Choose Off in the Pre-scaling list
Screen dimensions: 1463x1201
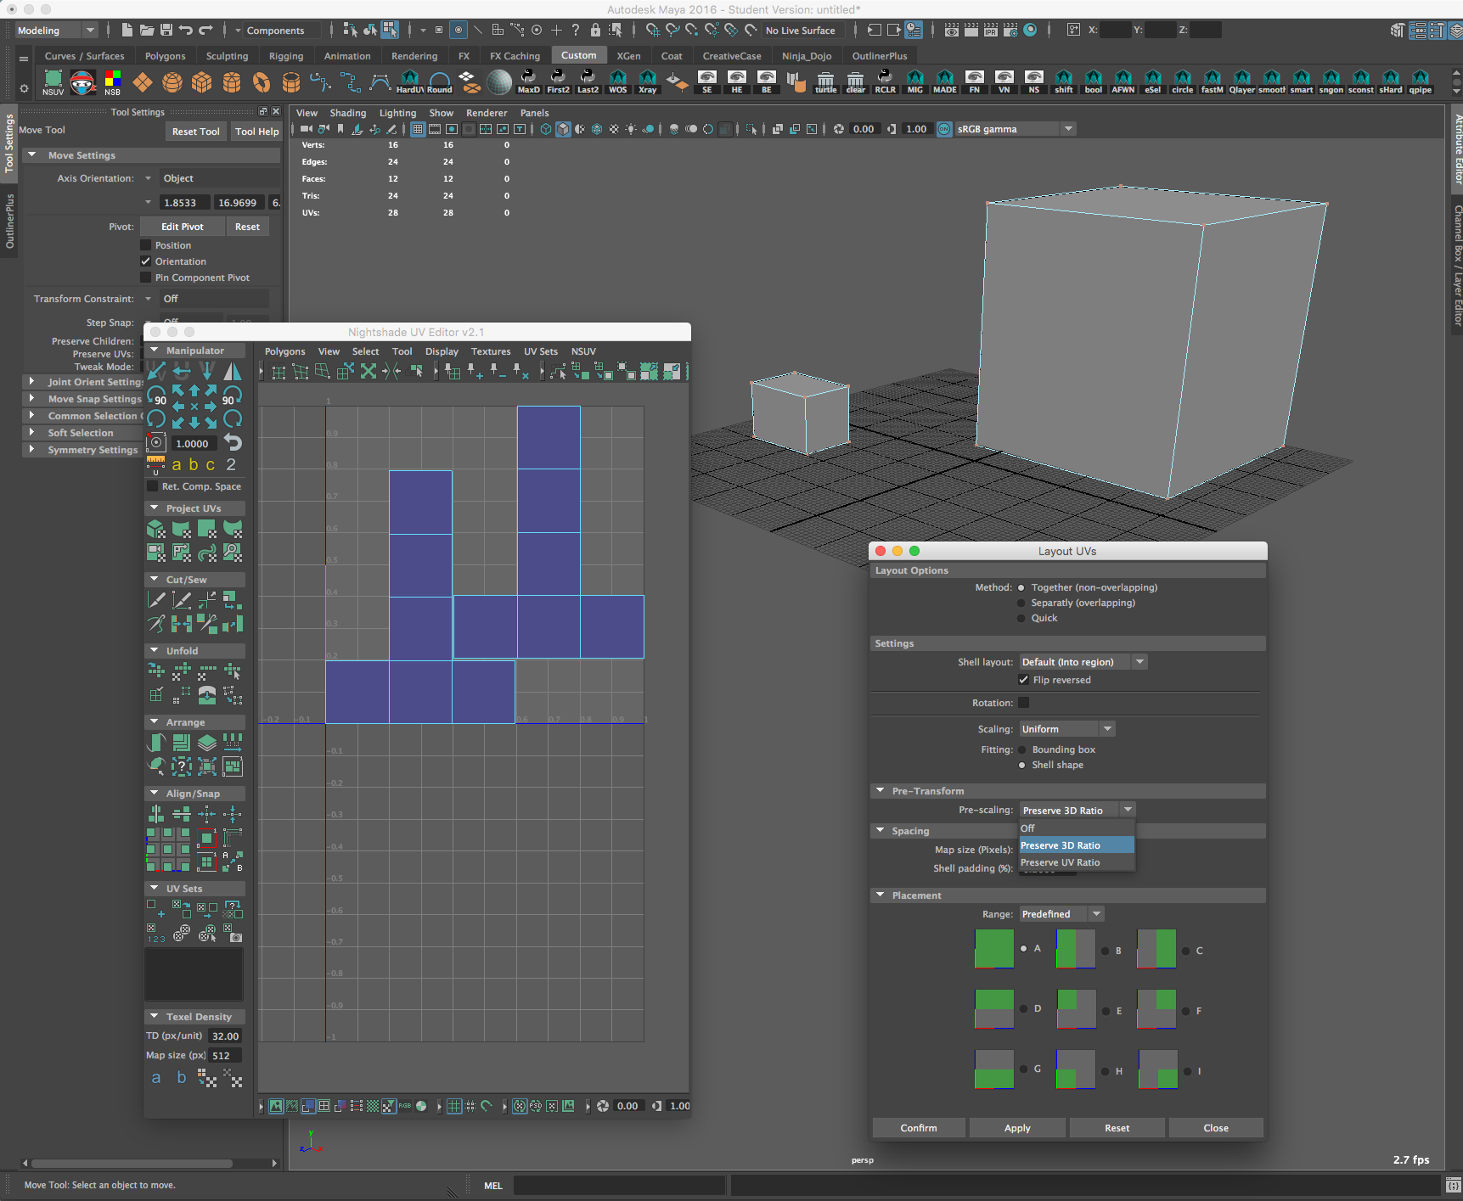1076,828
